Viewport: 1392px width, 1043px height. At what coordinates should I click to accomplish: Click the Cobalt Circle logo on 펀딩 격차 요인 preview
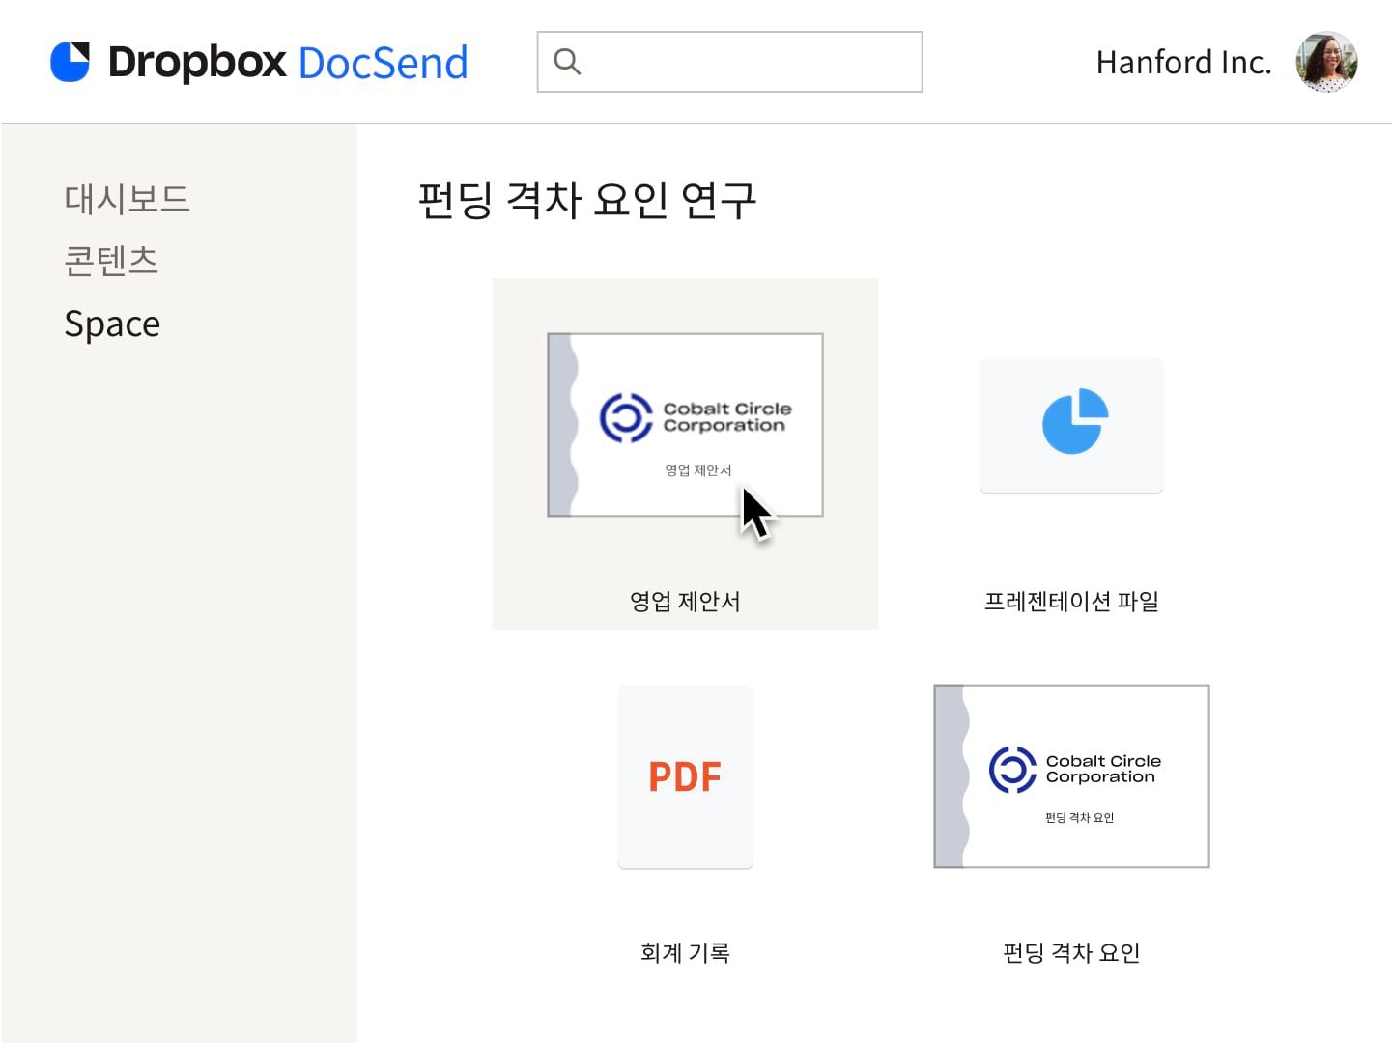1009,768
